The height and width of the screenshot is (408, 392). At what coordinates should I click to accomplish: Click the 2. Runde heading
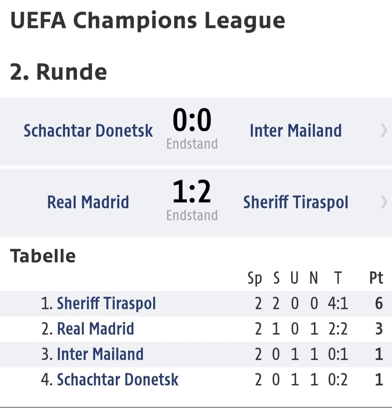pos(58,72)
